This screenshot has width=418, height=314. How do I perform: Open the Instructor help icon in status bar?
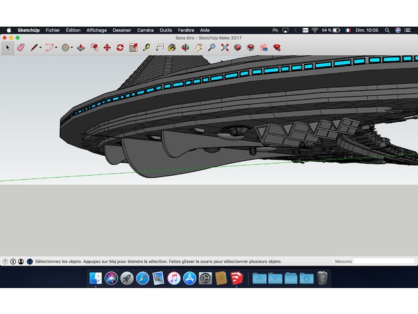click(30, 261)
